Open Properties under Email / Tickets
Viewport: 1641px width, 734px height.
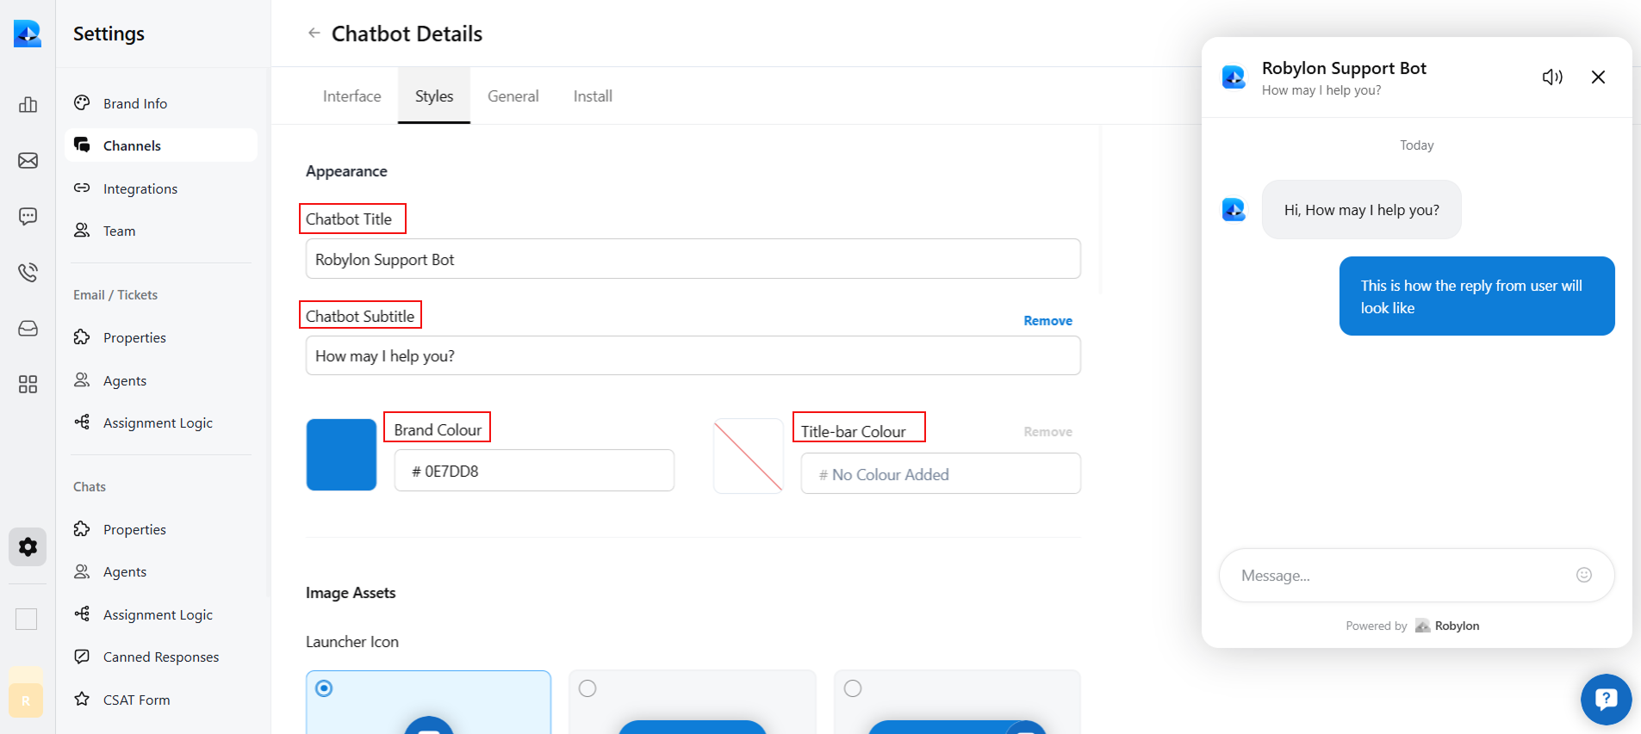(x=161, y=337)
